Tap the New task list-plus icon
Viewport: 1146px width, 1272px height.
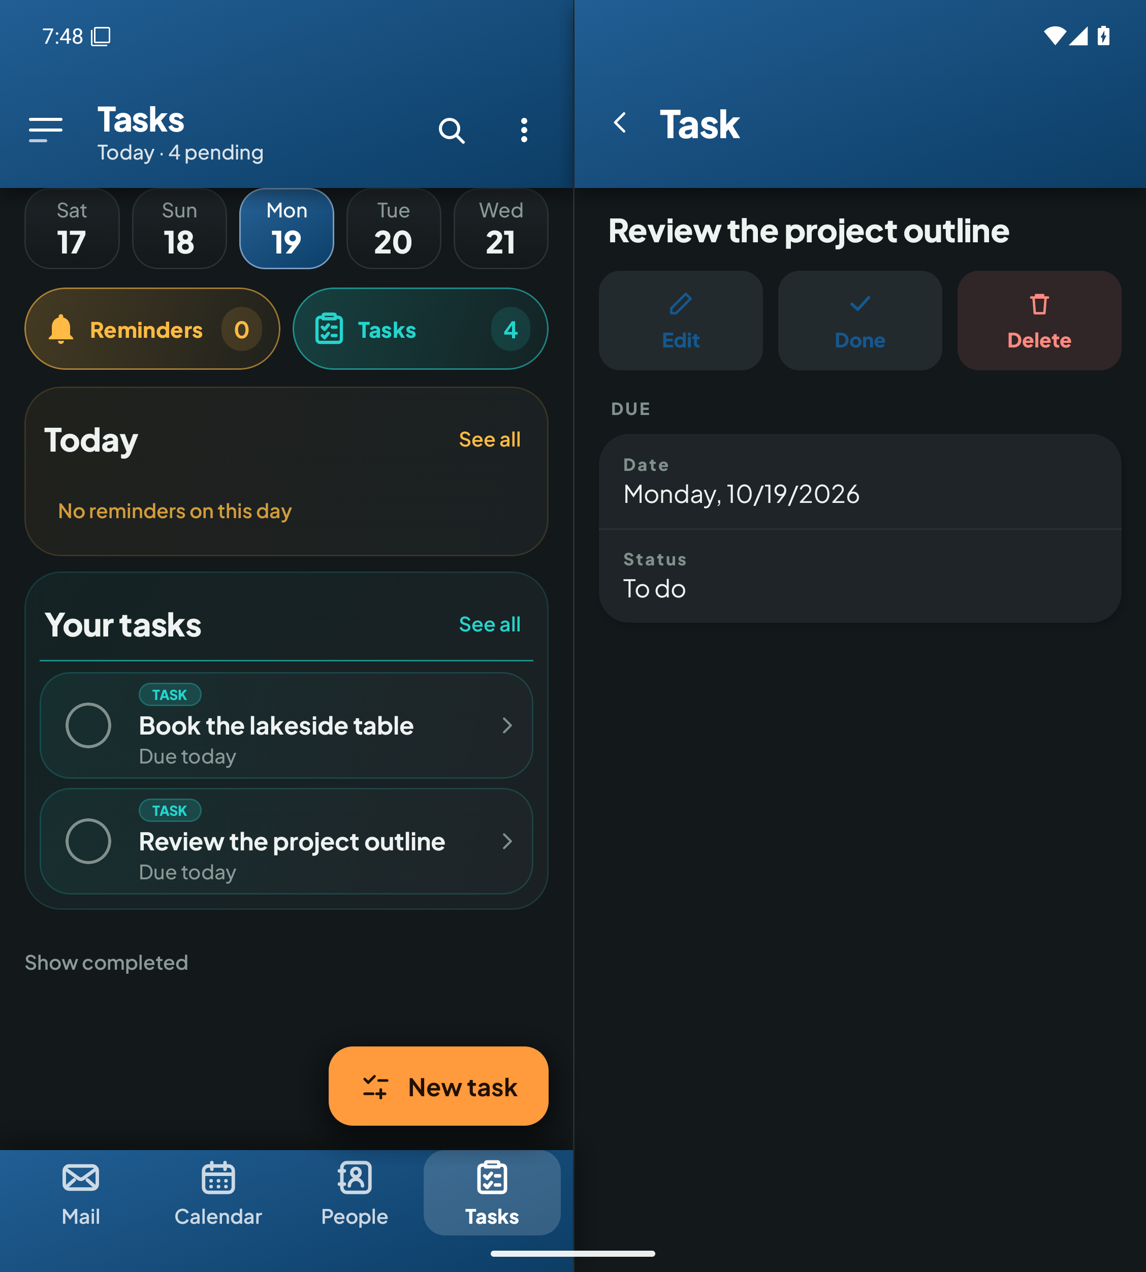(x=375, y=1087)
